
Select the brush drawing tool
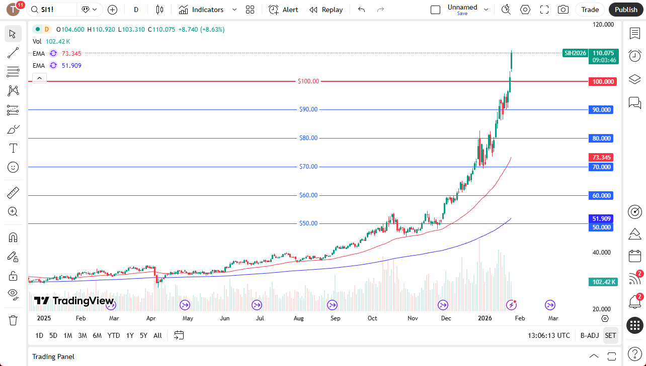(x=13, y=129)
